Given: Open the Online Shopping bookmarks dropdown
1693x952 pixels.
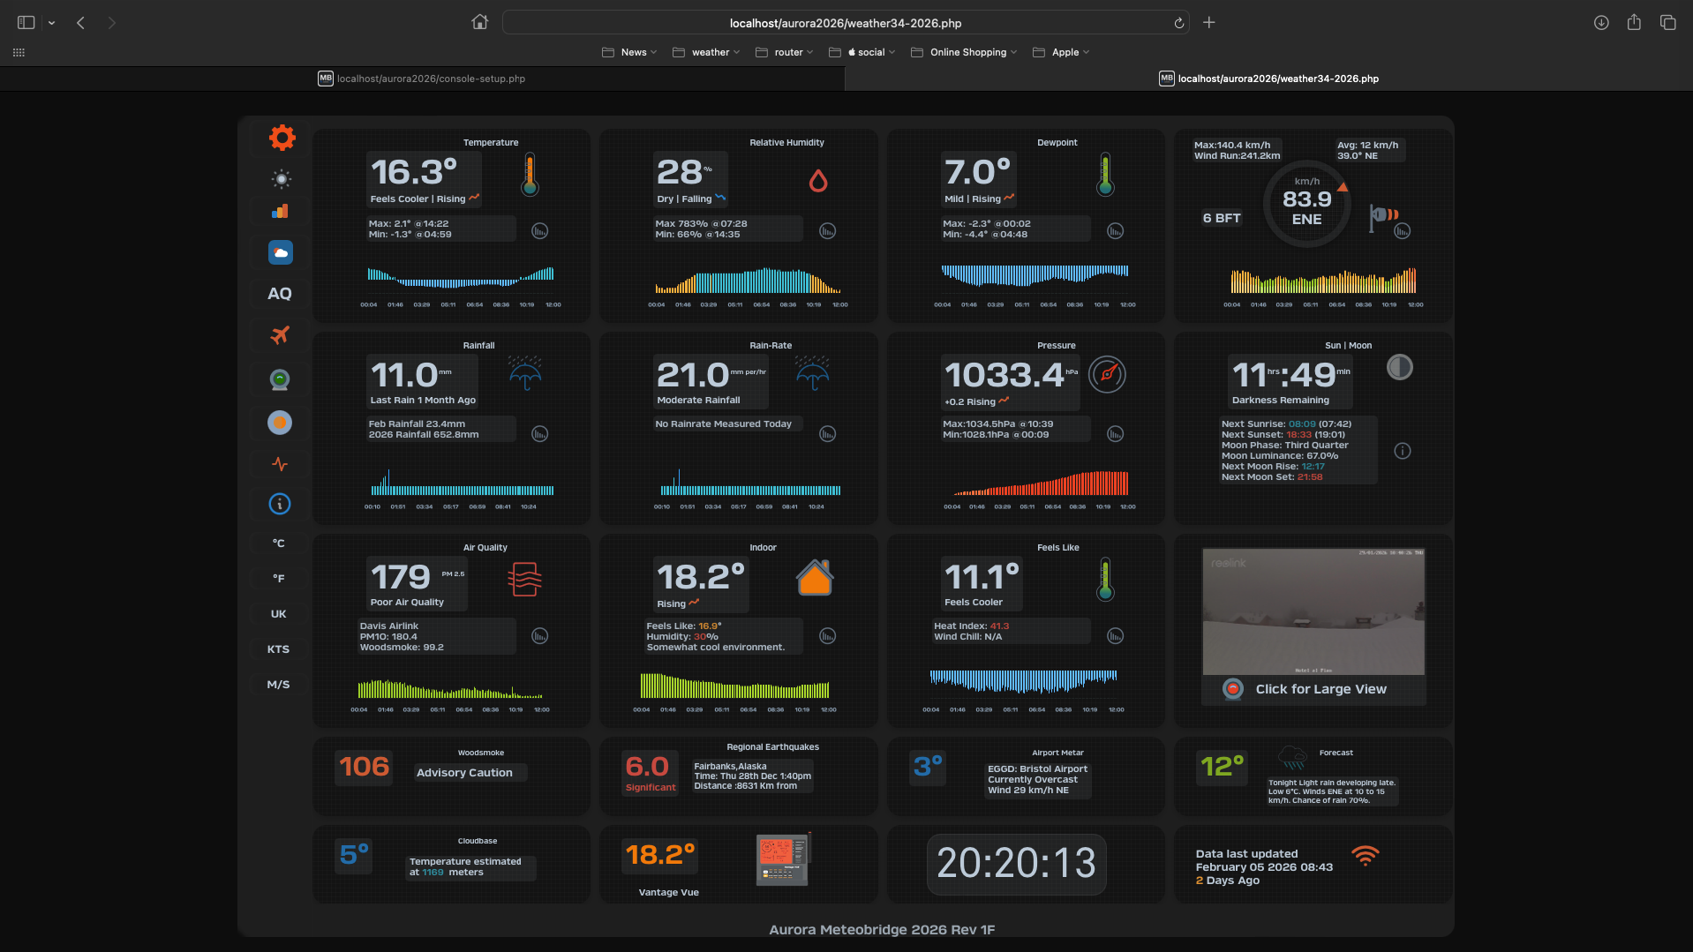Looking at the screenshot, I should [964, 52].
